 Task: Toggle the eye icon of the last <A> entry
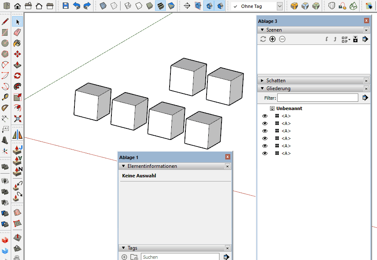pyautogui.click(x=265, y=153)
